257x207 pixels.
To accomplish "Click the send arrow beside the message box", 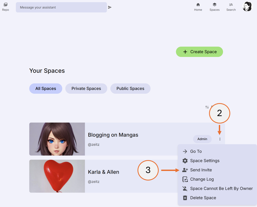I will click(x=110, y=7).
